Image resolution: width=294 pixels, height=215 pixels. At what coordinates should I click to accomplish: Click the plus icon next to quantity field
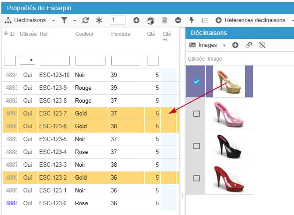(136, 20)
